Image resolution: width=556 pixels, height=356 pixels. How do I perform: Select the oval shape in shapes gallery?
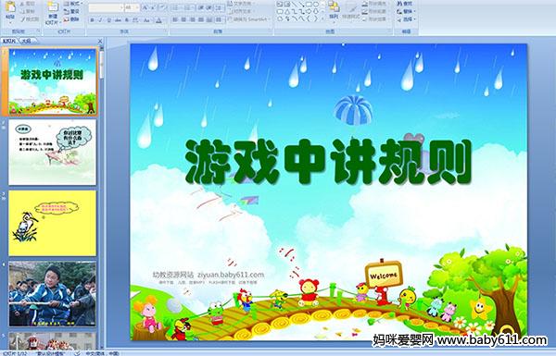[x=316, y=5]
